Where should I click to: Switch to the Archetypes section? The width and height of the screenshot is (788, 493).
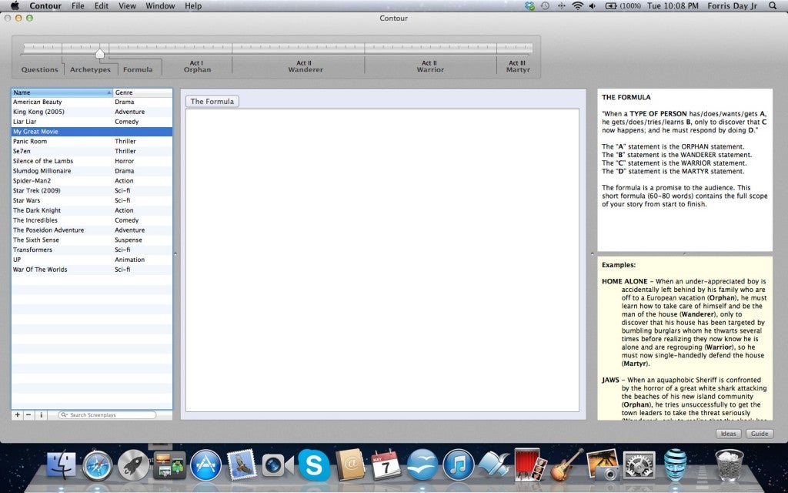[90, 69]
